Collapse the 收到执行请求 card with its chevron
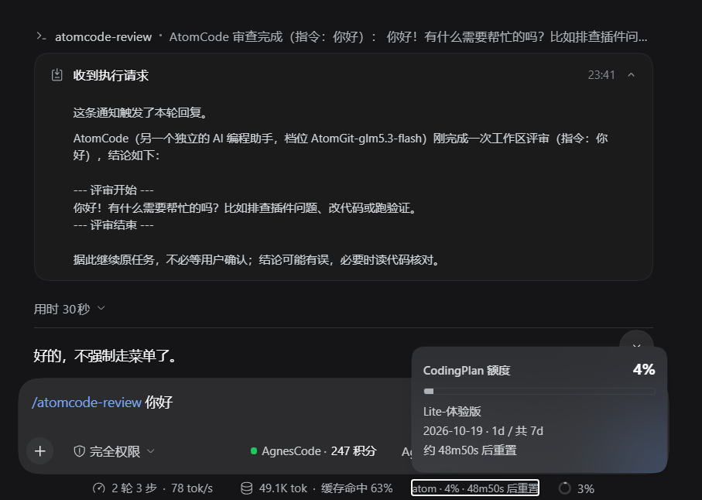 (632, 75)
